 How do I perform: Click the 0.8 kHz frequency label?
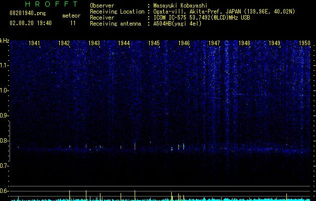(4, 141)
